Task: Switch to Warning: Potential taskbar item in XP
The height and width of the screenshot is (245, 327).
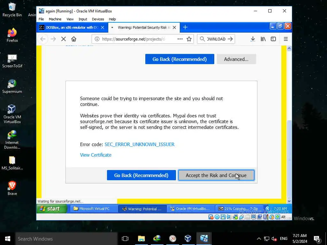Action: [142, 209]
